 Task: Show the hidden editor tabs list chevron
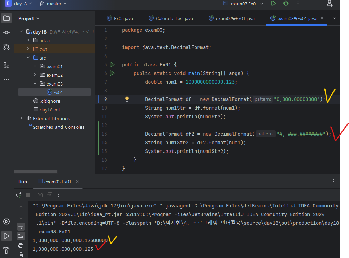[x=335, y=18]
